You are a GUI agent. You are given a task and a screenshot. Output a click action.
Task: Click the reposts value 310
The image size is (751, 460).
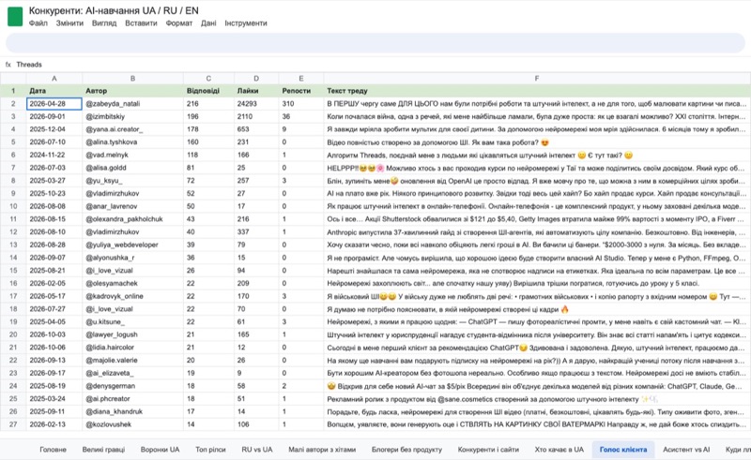[x=300, y=104]
